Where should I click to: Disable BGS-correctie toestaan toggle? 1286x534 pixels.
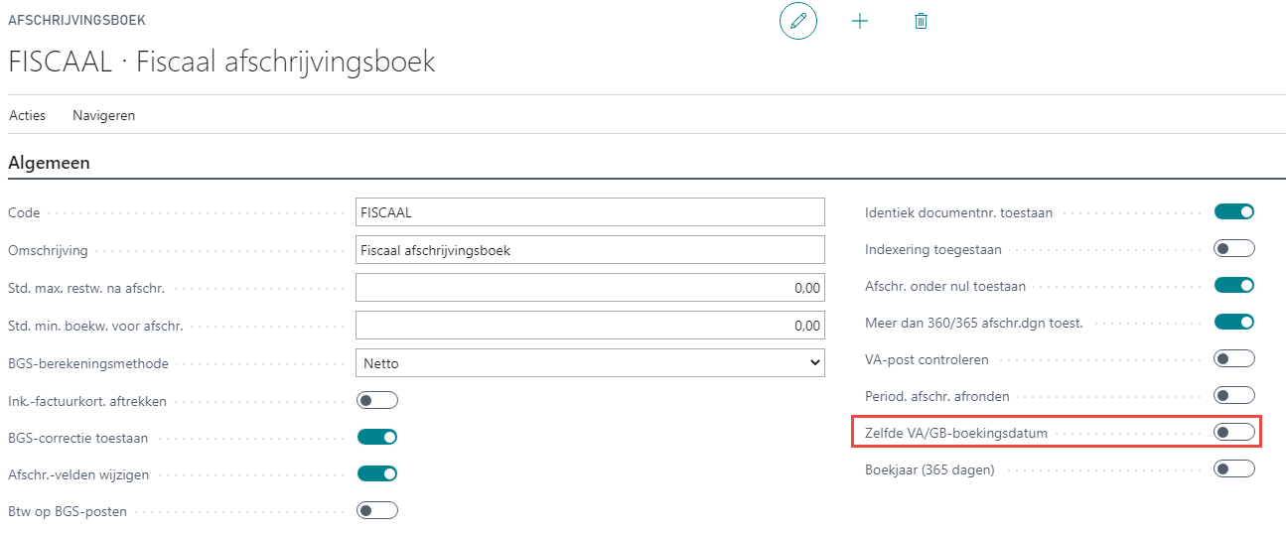click(x=377, y=437)
